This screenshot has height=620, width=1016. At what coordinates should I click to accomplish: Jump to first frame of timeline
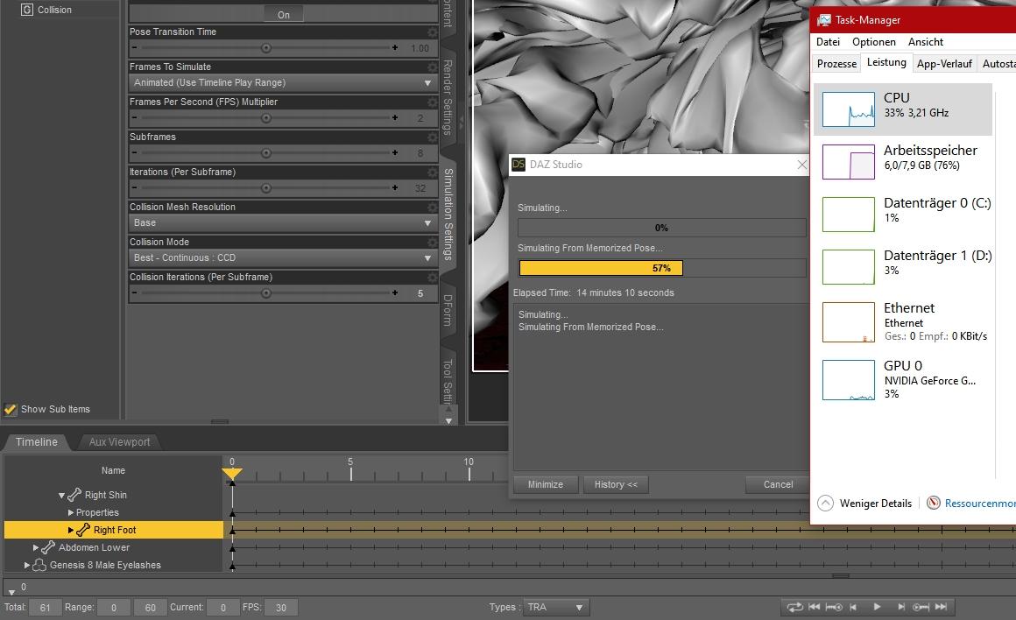coord(814,607)
